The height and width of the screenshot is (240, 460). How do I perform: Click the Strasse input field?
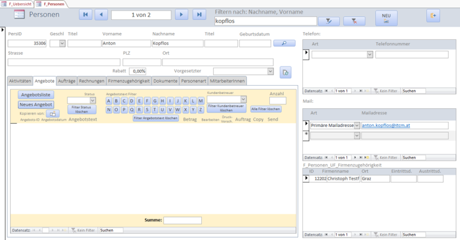pyautogui.click(x=64, y=62)
